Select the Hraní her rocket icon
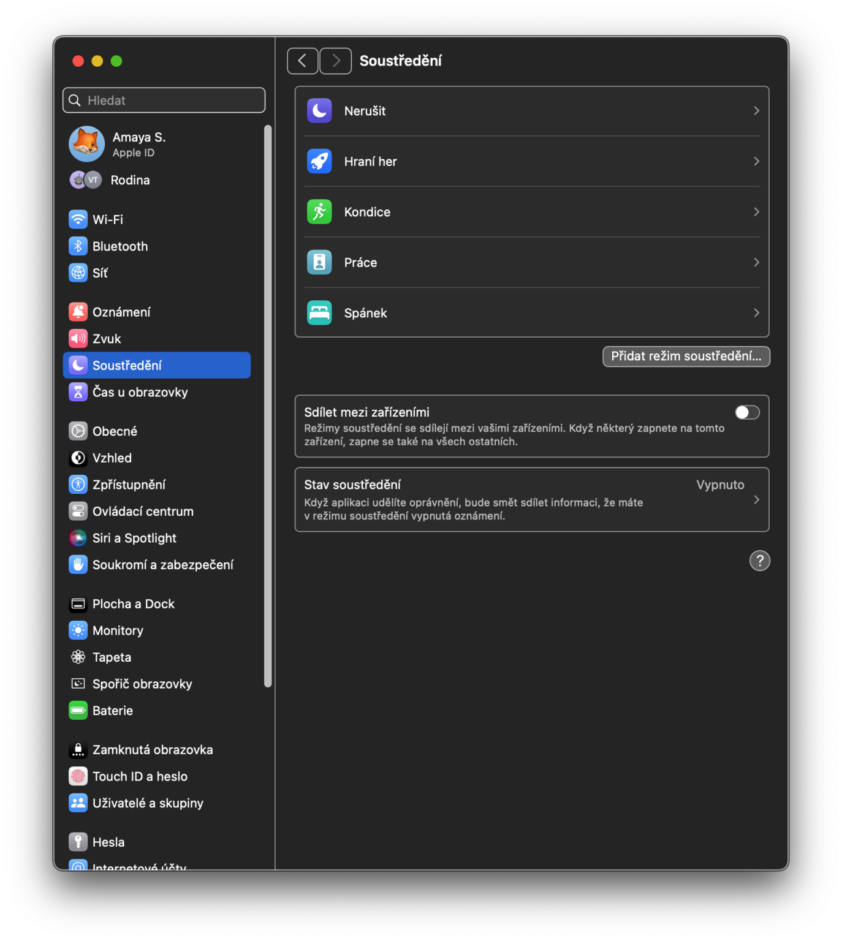This screenshot has height=941, width=842. tap(319, 161)
